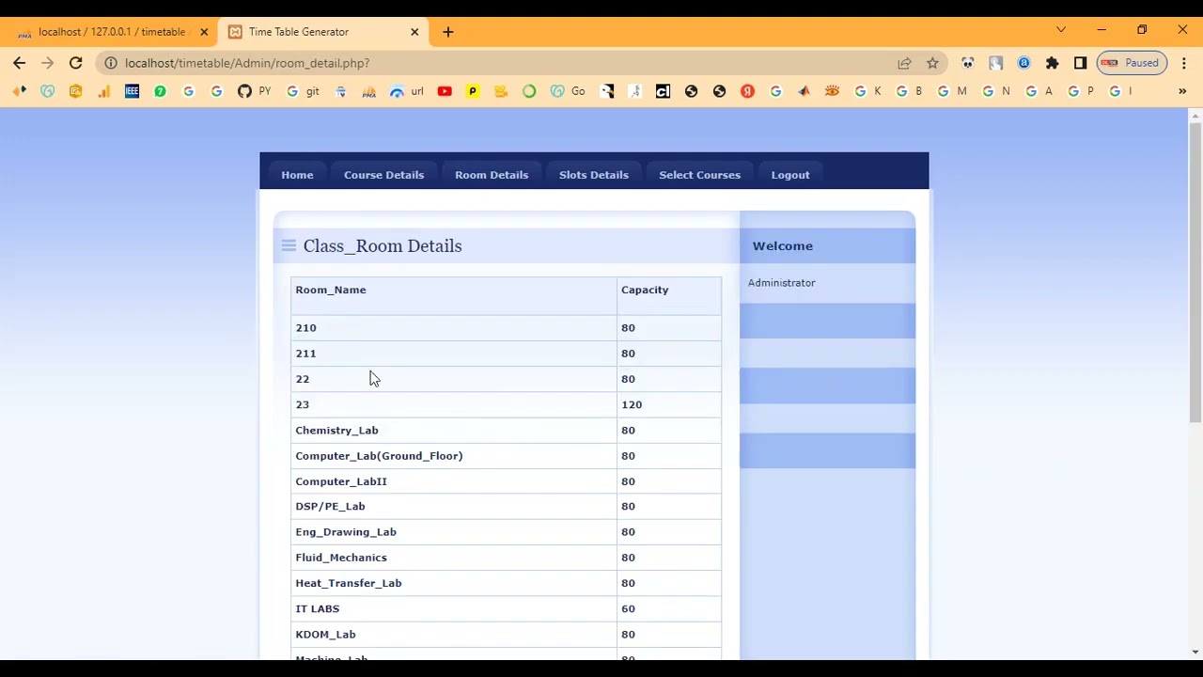Select the Fluid_Mechanics row

pyautogui.click(x=506, y=558)
